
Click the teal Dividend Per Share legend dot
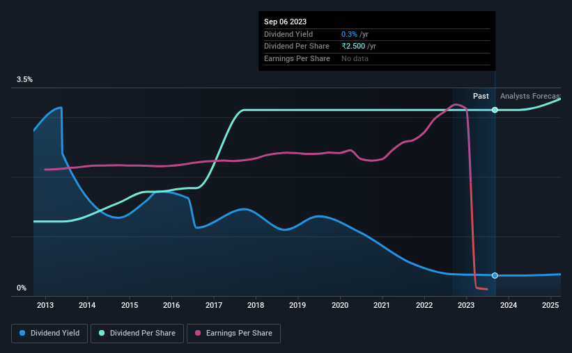pyautogui.click(x=102, y=333)
